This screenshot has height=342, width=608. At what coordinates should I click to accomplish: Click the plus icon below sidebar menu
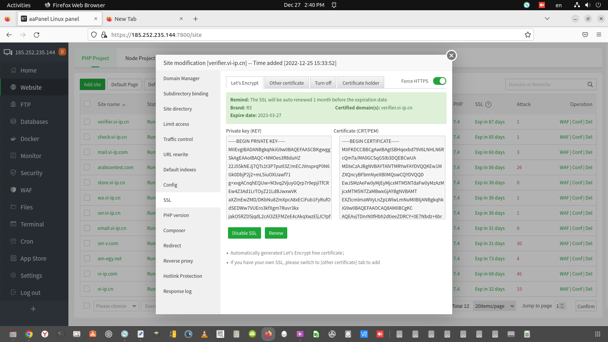[33, 309]
